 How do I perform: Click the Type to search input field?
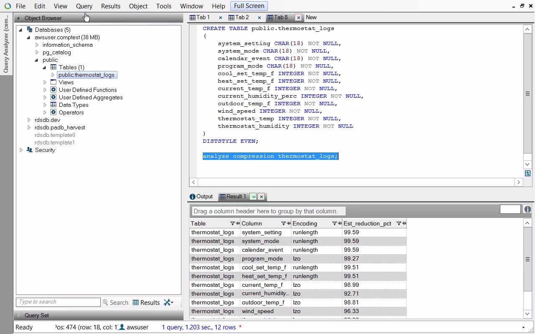58,302
